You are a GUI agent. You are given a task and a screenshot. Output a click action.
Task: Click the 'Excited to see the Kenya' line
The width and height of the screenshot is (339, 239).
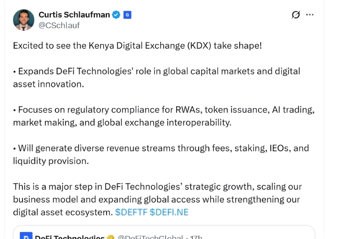[137, 46]
